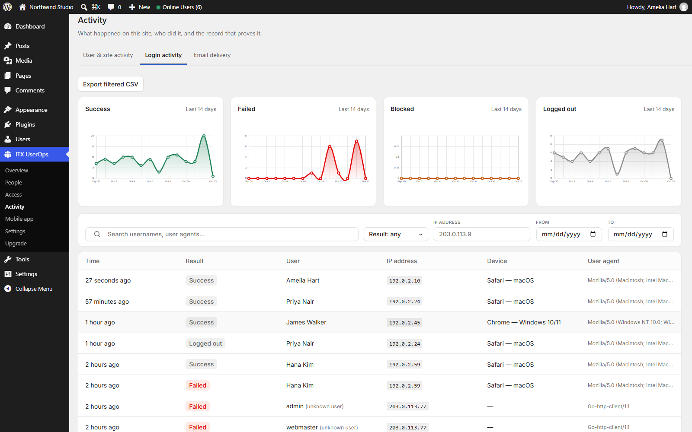
Task: Open comments bubble in admin bar
Action: tap(111, 7)
